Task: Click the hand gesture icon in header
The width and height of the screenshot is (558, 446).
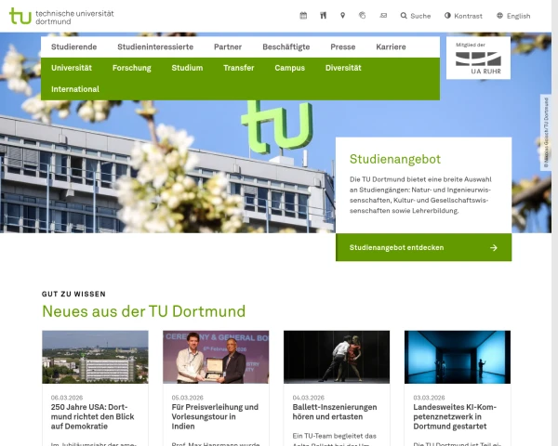Action: [x=363, y=16]
